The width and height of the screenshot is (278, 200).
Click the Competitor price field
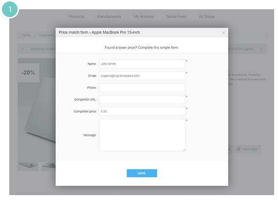tap(142, 111)
